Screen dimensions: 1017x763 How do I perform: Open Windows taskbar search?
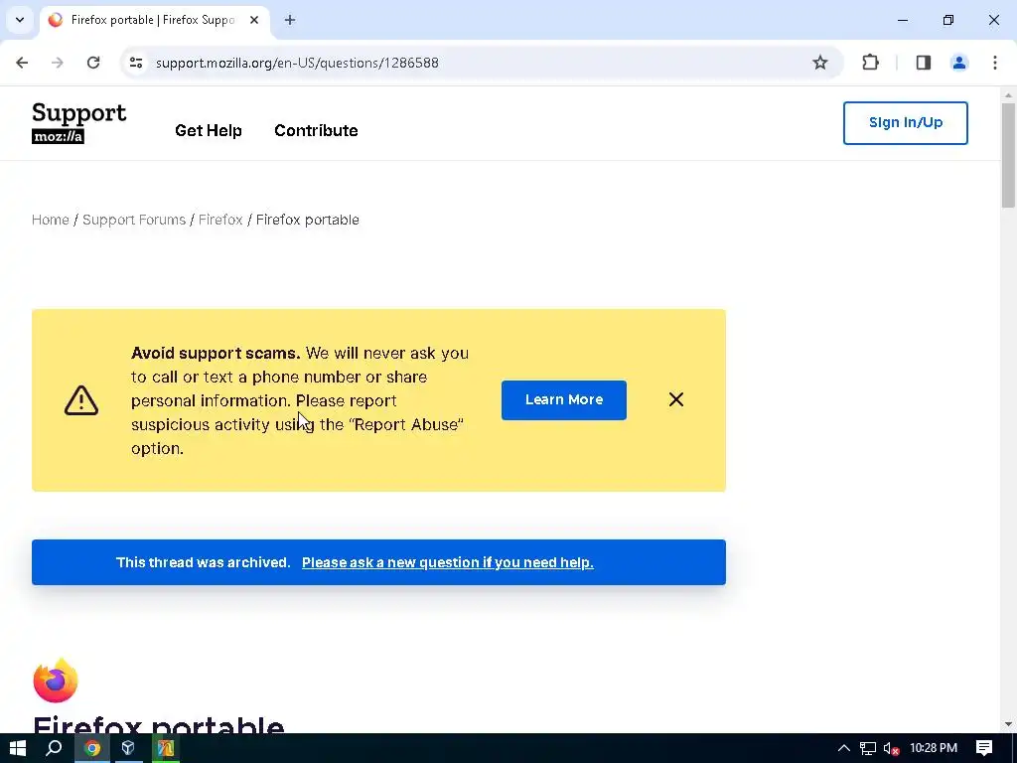click(x=54, y=748)
